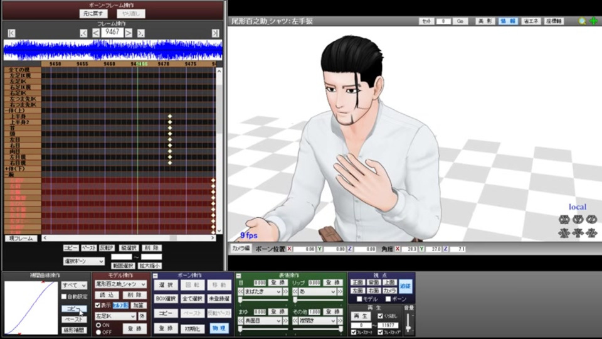Click 反転P button under the timeline
This screenshot has width=602, height=339.
107,248
